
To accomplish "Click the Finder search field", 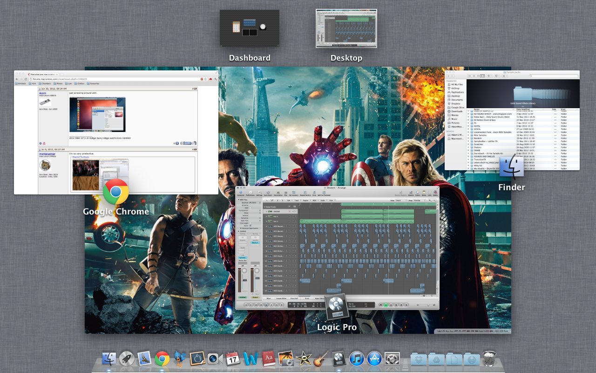I will click(554, 76).
